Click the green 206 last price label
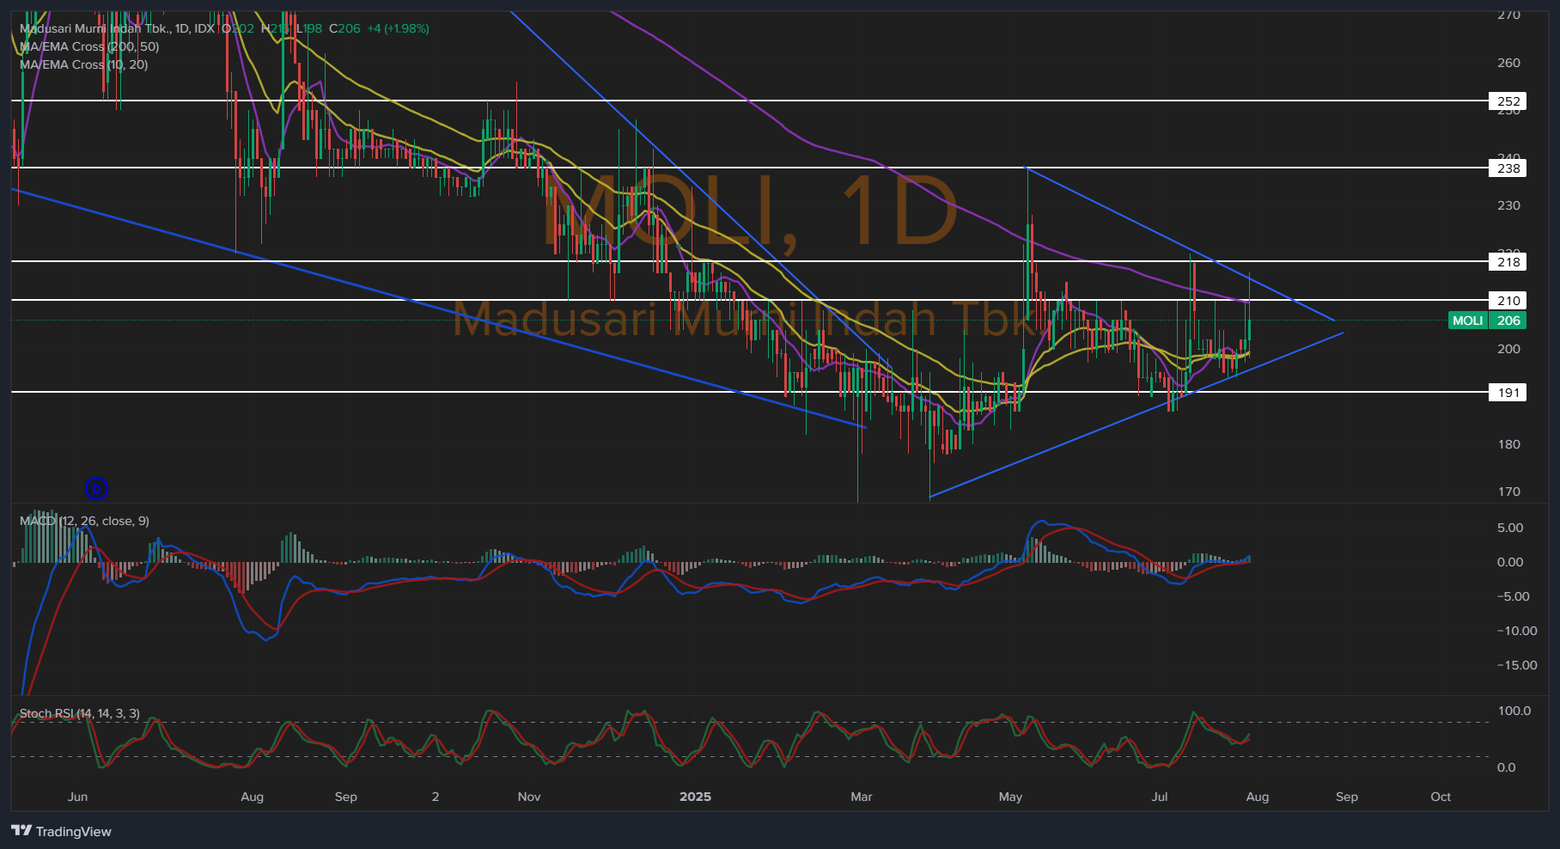1560x849 pixels. 1508,321
